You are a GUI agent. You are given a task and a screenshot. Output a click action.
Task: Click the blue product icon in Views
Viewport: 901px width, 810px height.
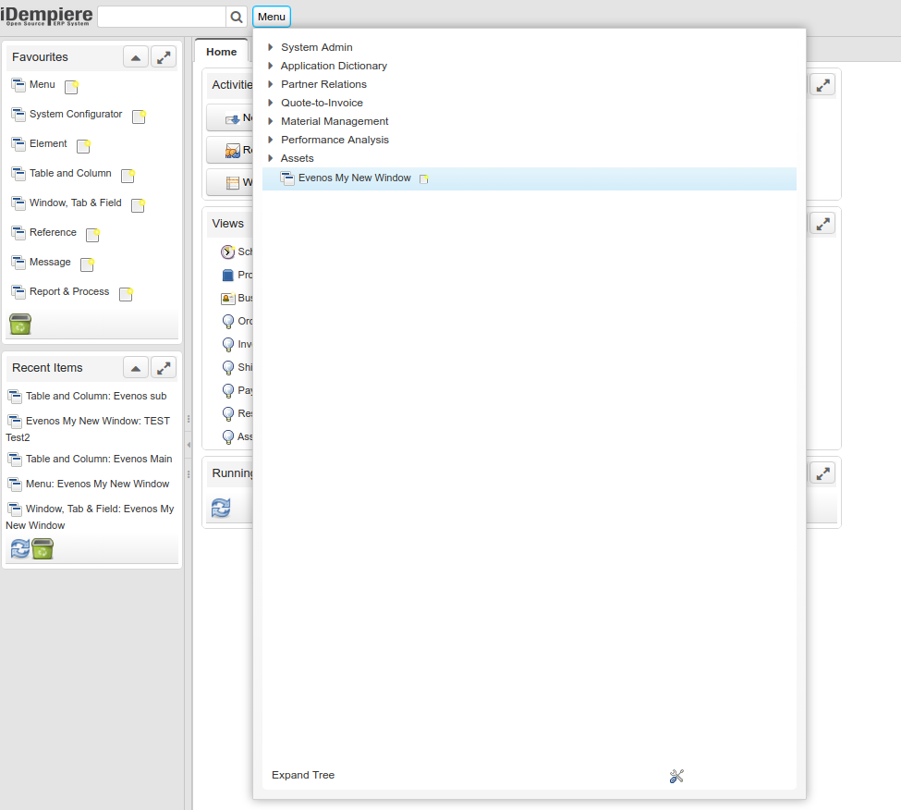point(228,275)
